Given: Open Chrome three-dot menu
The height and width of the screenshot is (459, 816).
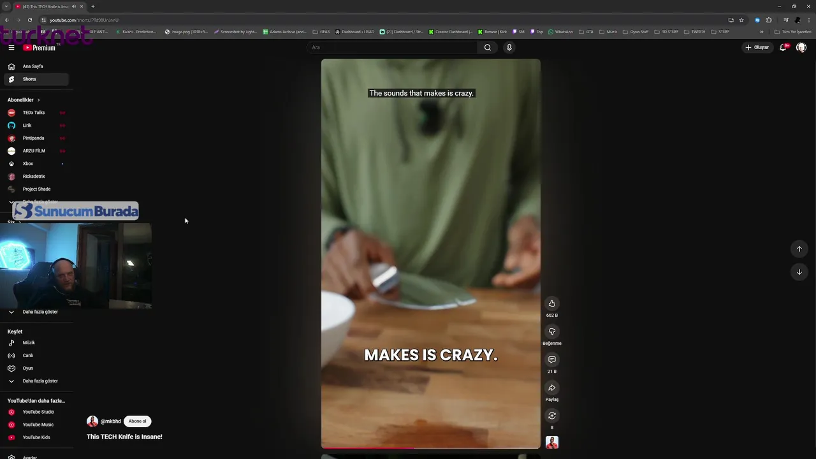Looking at the screenshot, I should tap(809, 20).
